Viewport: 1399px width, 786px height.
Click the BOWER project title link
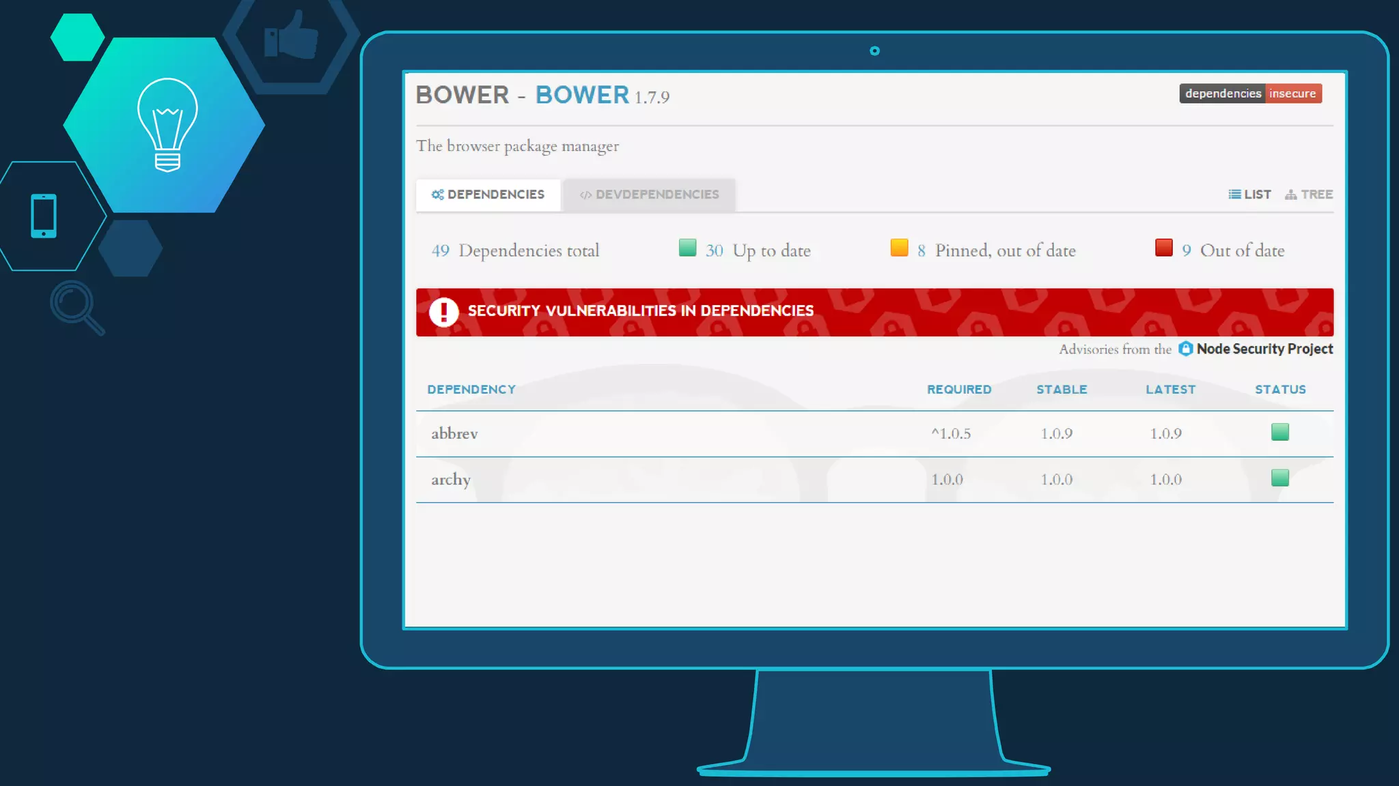pos(582,95)
